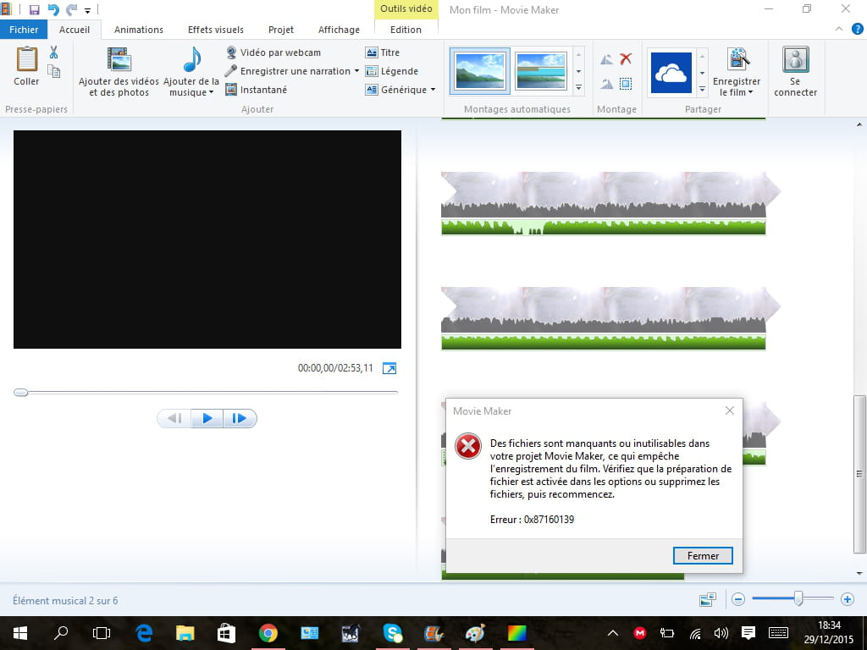
Task: Zoom in with plus button
Action: pyautogui.click(x=847, y=599)
